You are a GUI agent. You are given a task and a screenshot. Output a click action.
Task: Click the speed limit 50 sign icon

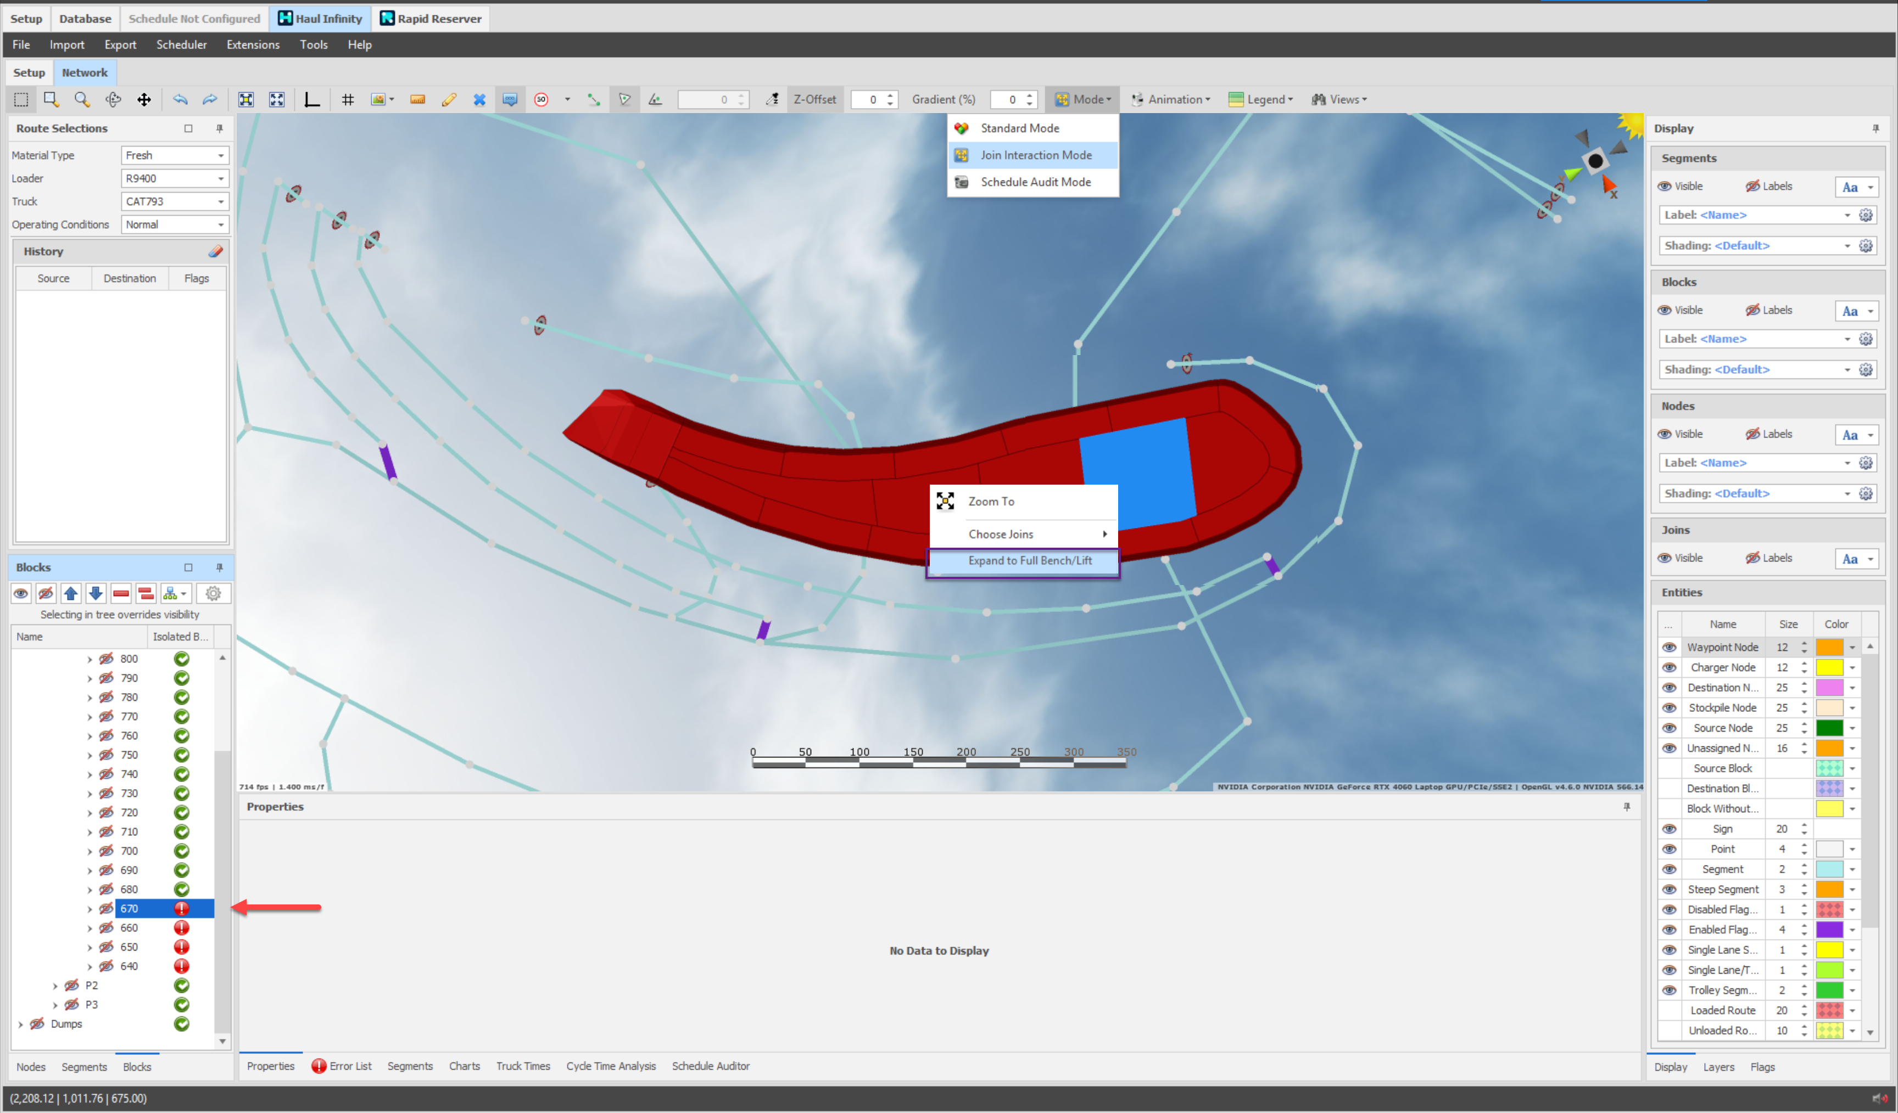coord(541,99)
